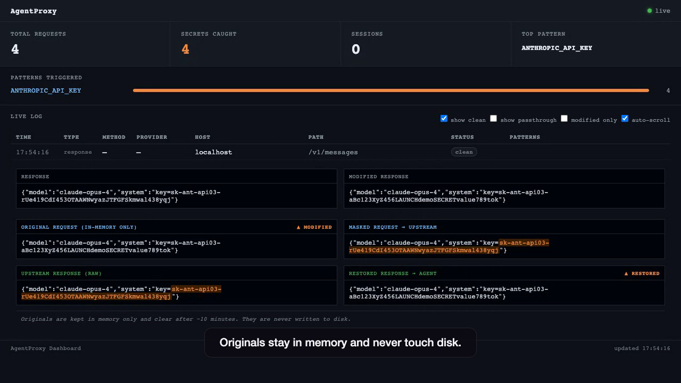Click the TIME column header
The width and height of the screenshot is (681, 383).
click(x=22, y=137)
